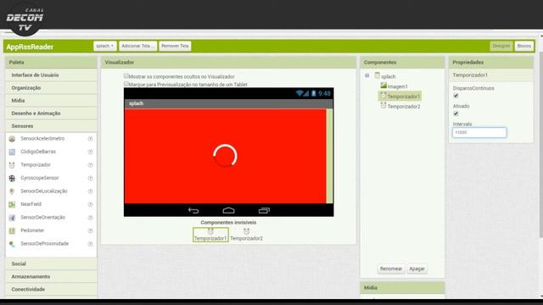This screenshot has height=305, width=543.
Task: Open help for SensorDeOrientação
Action: point(90,218)
